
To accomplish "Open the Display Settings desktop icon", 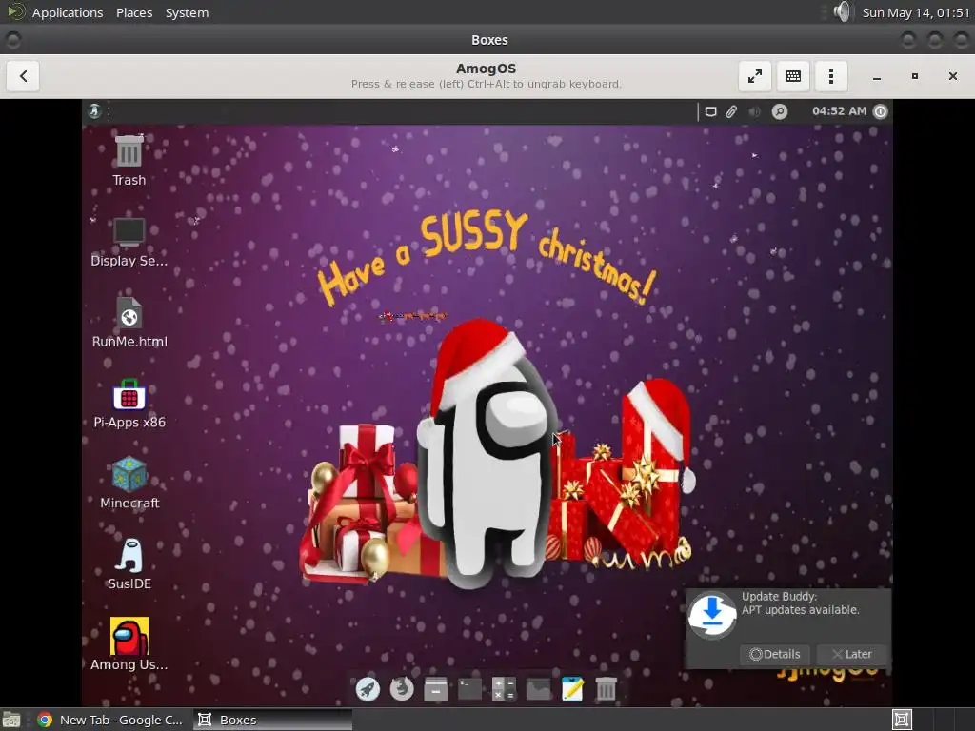I will [129, 242].
